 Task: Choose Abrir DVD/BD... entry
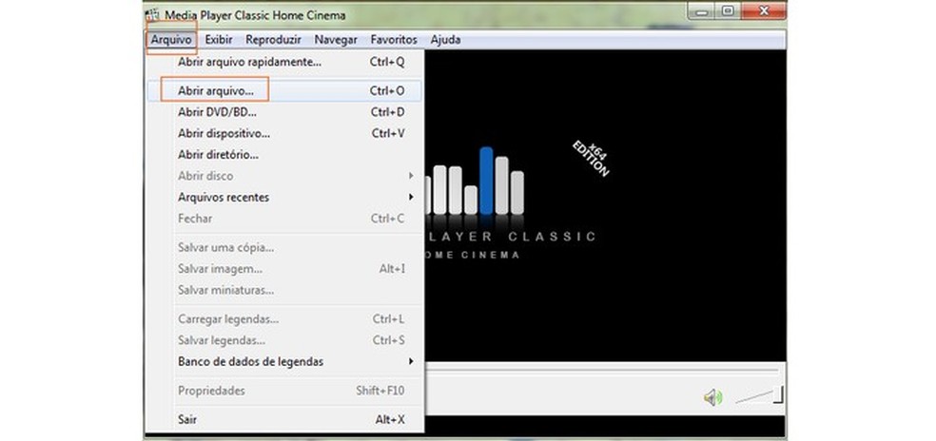[x=284, y=112]
